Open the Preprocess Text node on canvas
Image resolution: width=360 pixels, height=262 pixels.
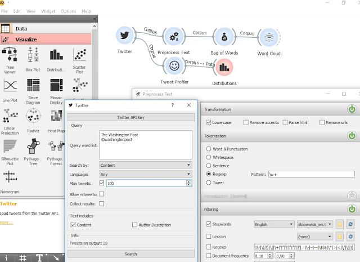[174, 37]
